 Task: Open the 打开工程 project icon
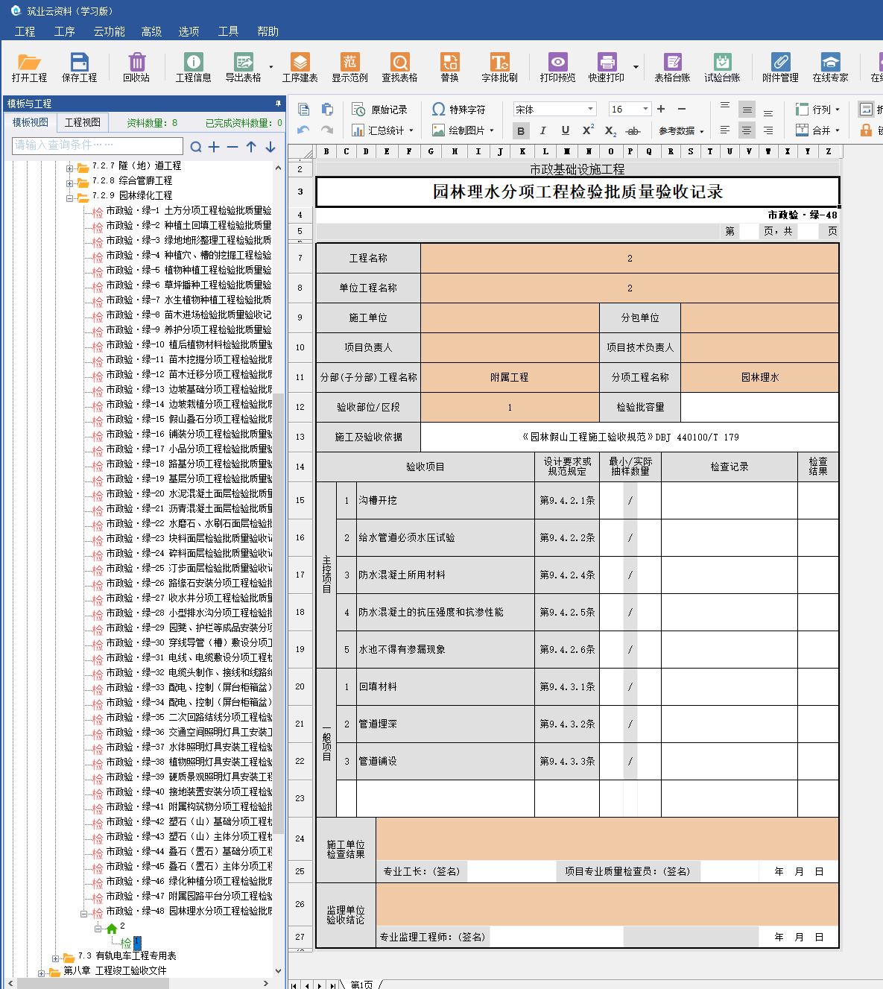click(x=29, y=67)
